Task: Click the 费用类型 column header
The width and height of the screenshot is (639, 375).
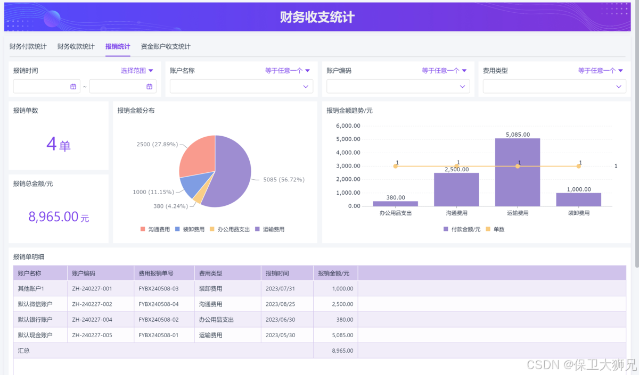Action: tap(228, 273)
